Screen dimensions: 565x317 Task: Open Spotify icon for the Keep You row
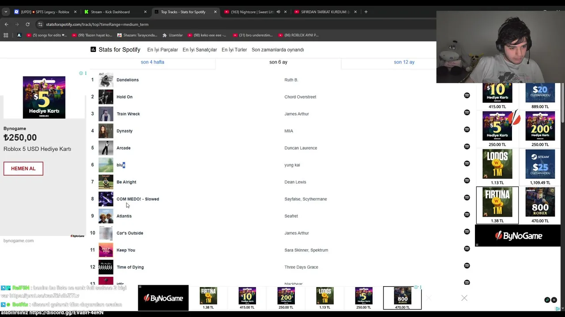pos(467,249)
